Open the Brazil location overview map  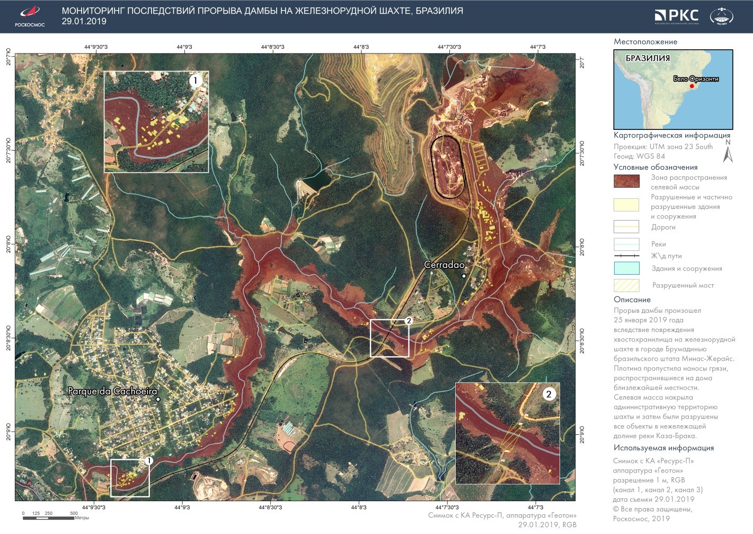[x=673, y=89]
